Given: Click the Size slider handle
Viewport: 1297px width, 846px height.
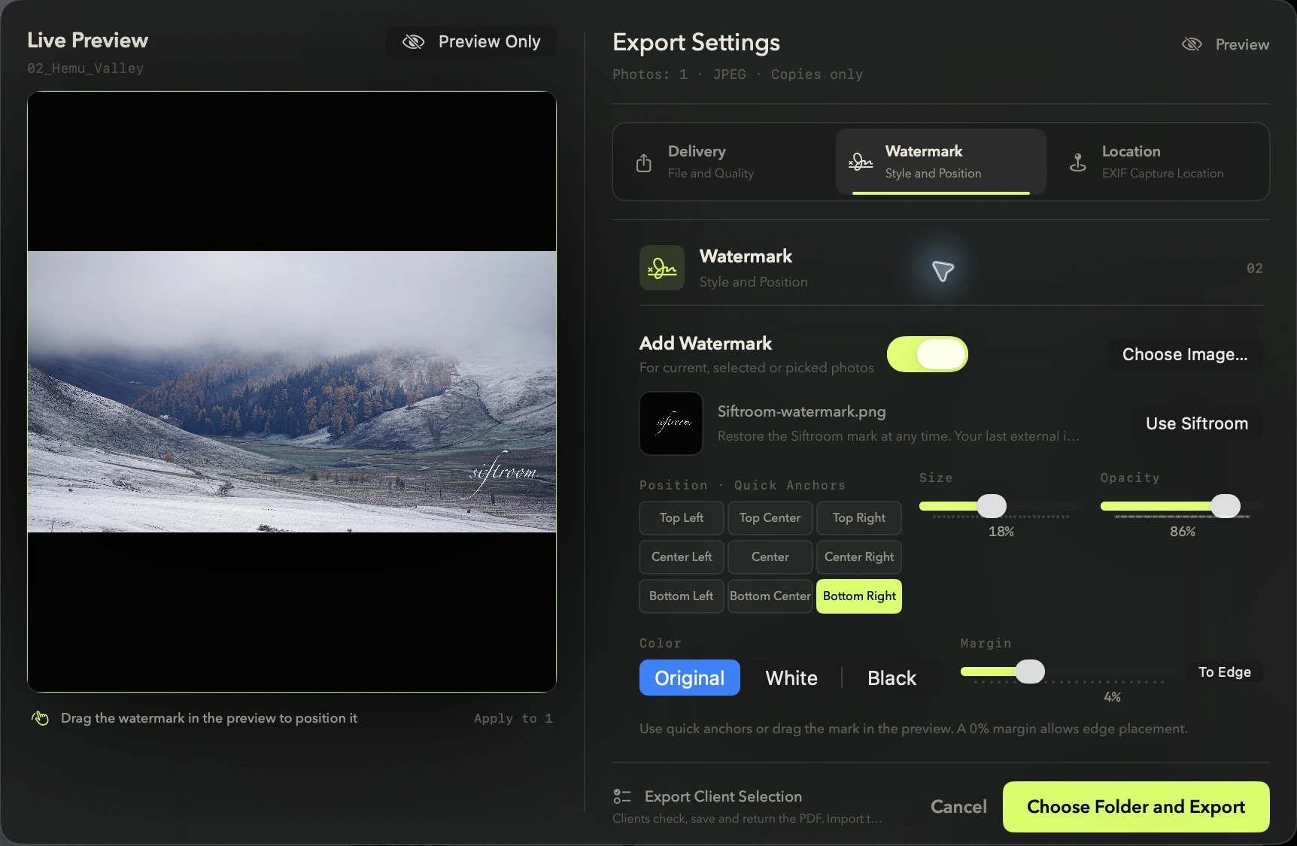Looking at the screenshot, I should [992, 506].
